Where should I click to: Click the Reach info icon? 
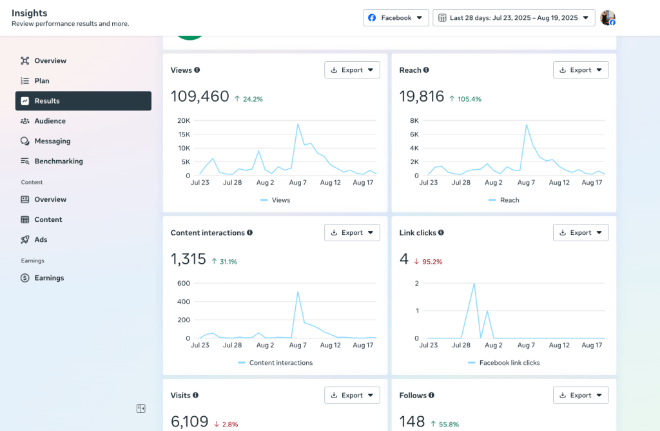(426, 70)
